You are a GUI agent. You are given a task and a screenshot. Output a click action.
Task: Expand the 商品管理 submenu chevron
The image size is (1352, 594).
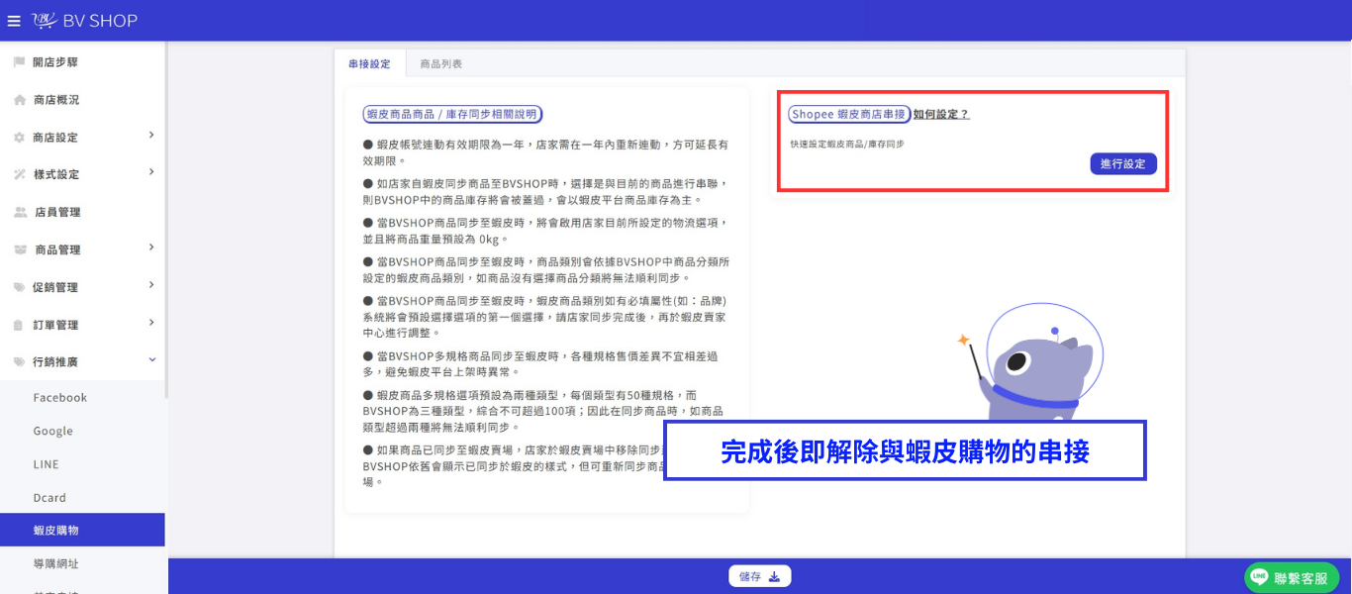[151, 247]
